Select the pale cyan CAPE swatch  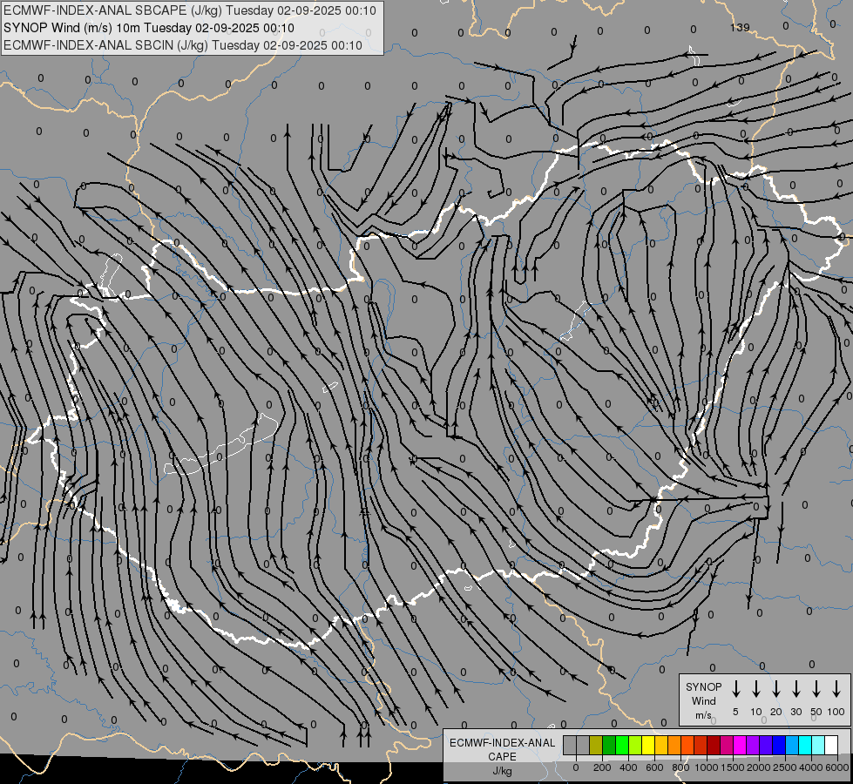tap(818, 746)
